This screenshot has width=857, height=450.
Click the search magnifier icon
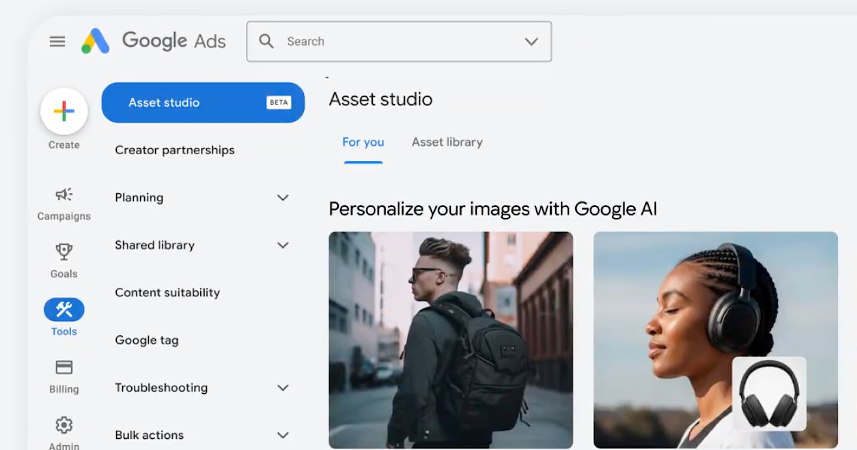coord(266,41)
